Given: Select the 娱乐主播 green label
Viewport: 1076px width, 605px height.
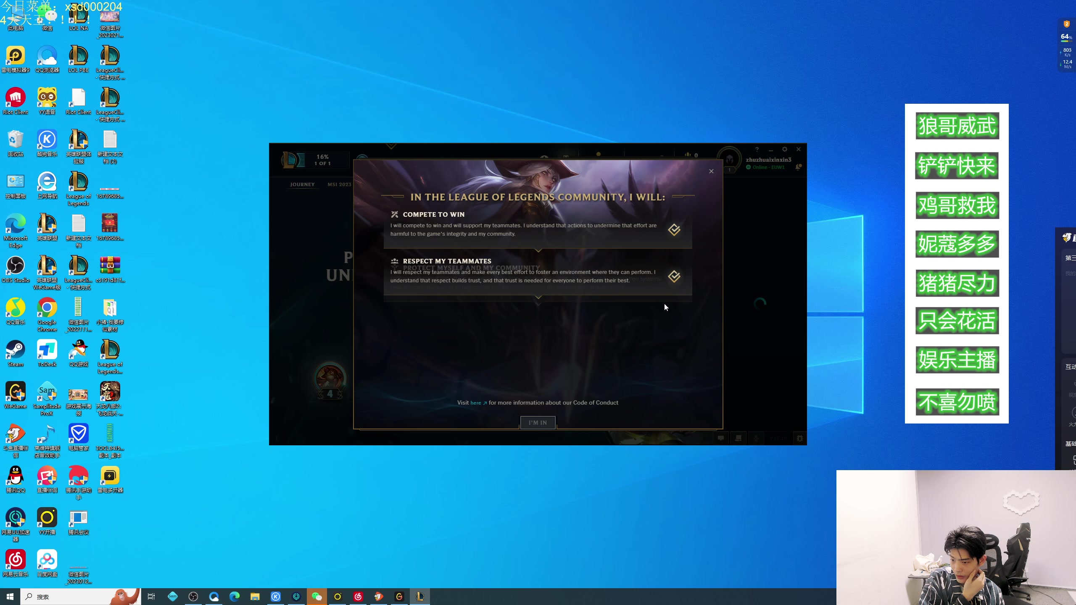Looking at the screenshot, I should click(957, 360).
